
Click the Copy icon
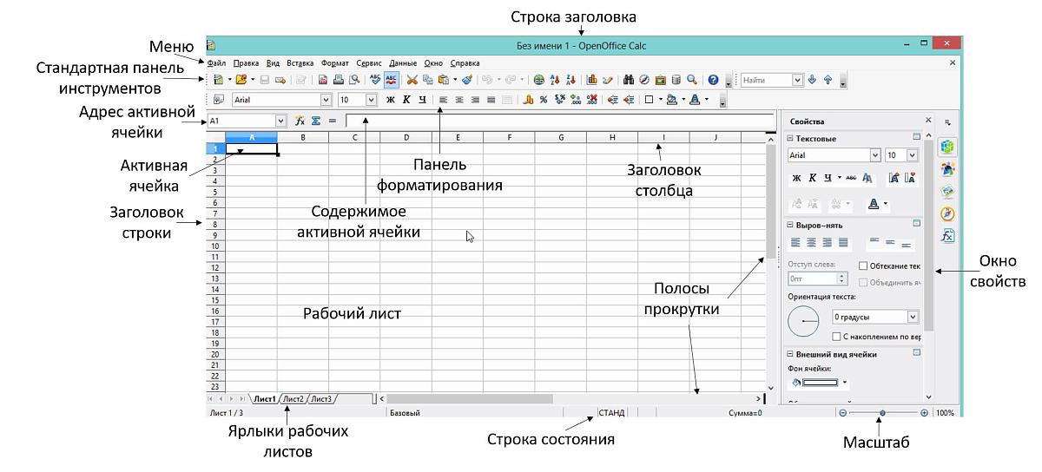[427, 80]
